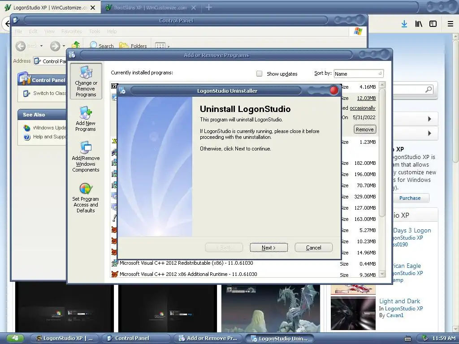Switch to LogonStudio XP browser taskbar button
Image resolution: width=459 pixels, height=344 pixels.
click(x=65, y=338)
